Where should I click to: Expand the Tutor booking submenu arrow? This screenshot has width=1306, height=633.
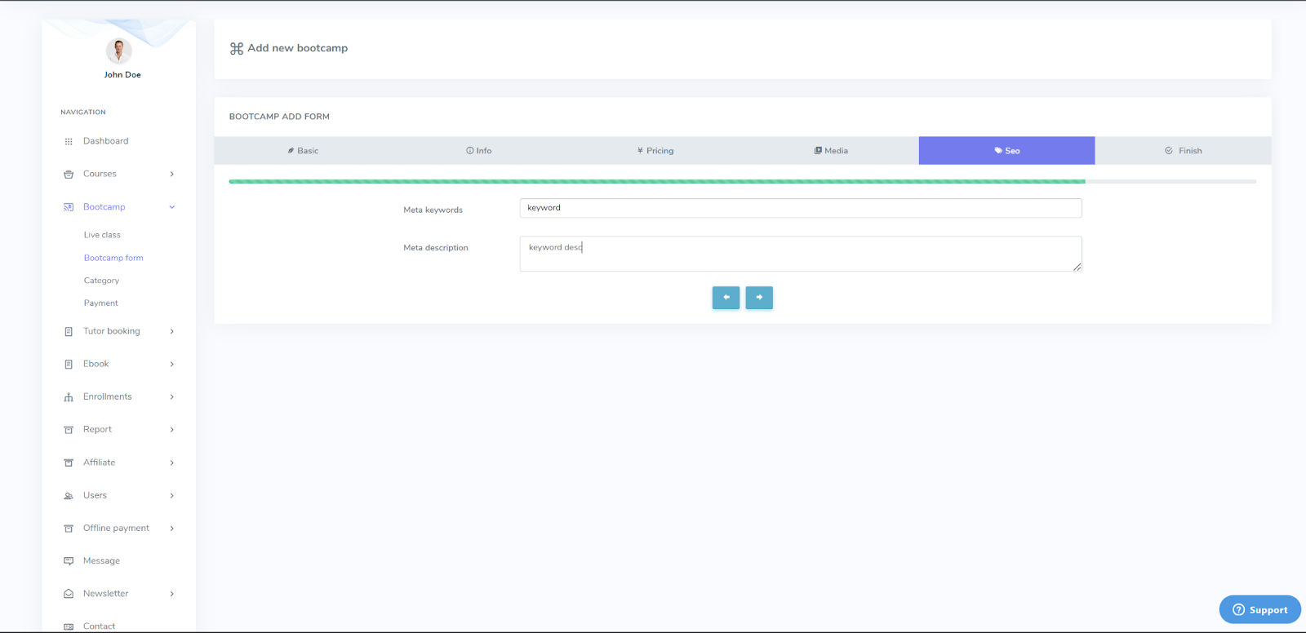coord(171,331)
